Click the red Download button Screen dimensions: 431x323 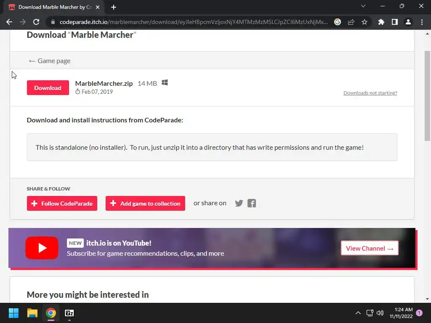coord(48,88)
